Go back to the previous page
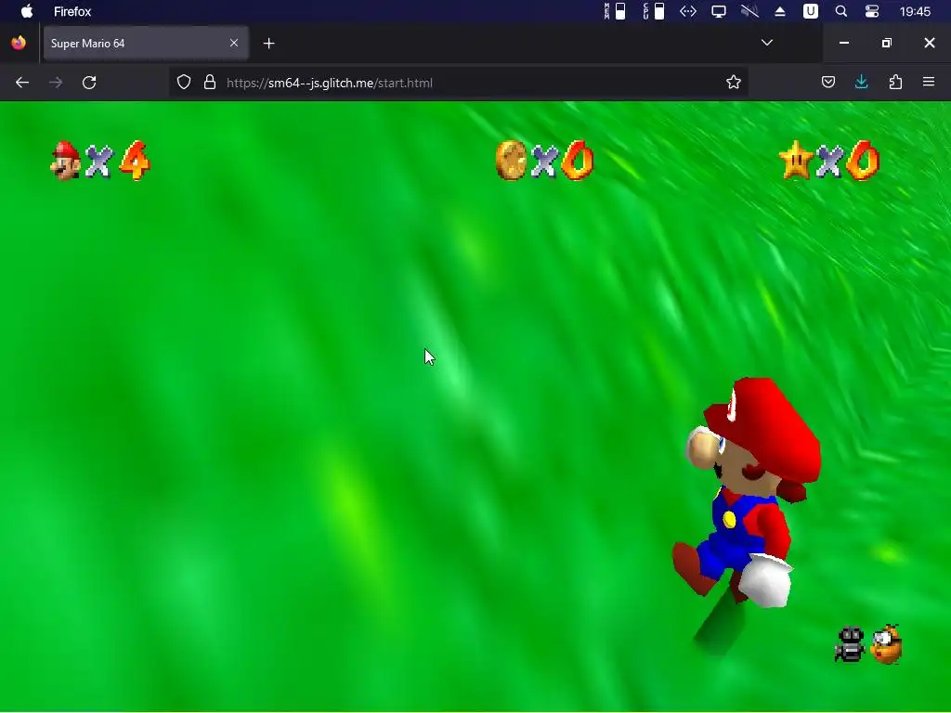Viewport: 951px width, 713px height. (x=22, y=83)
